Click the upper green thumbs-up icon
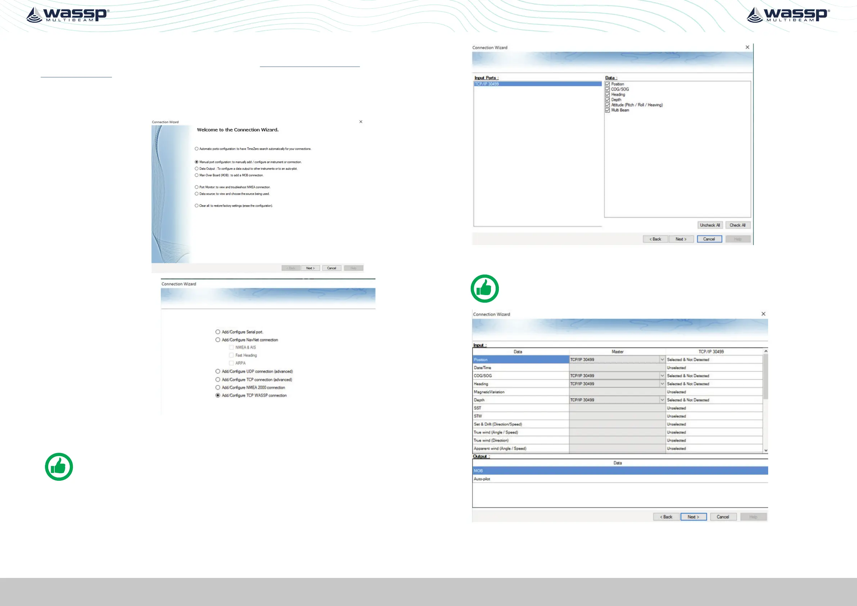Image resolution: width=857 pixels, height=606 pixels. pyautogui.click(x=484, y=289)
